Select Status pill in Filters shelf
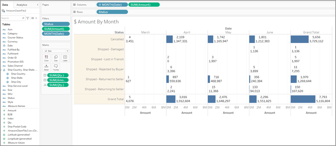 [56, 24]
